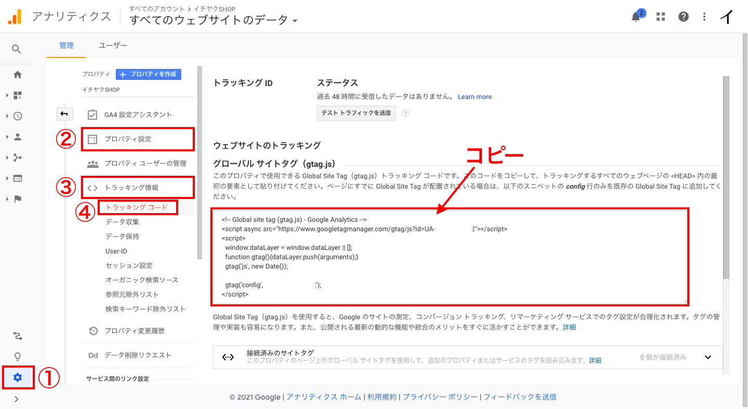Expand the Audience sidebar arrow
Viewport: 748px width, 409px height.
(x=7, y=137)
